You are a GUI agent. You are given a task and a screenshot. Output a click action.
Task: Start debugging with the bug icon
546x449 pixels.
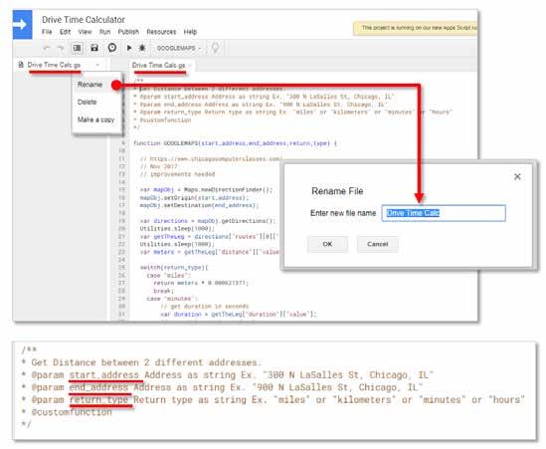(x=142, y=48)
